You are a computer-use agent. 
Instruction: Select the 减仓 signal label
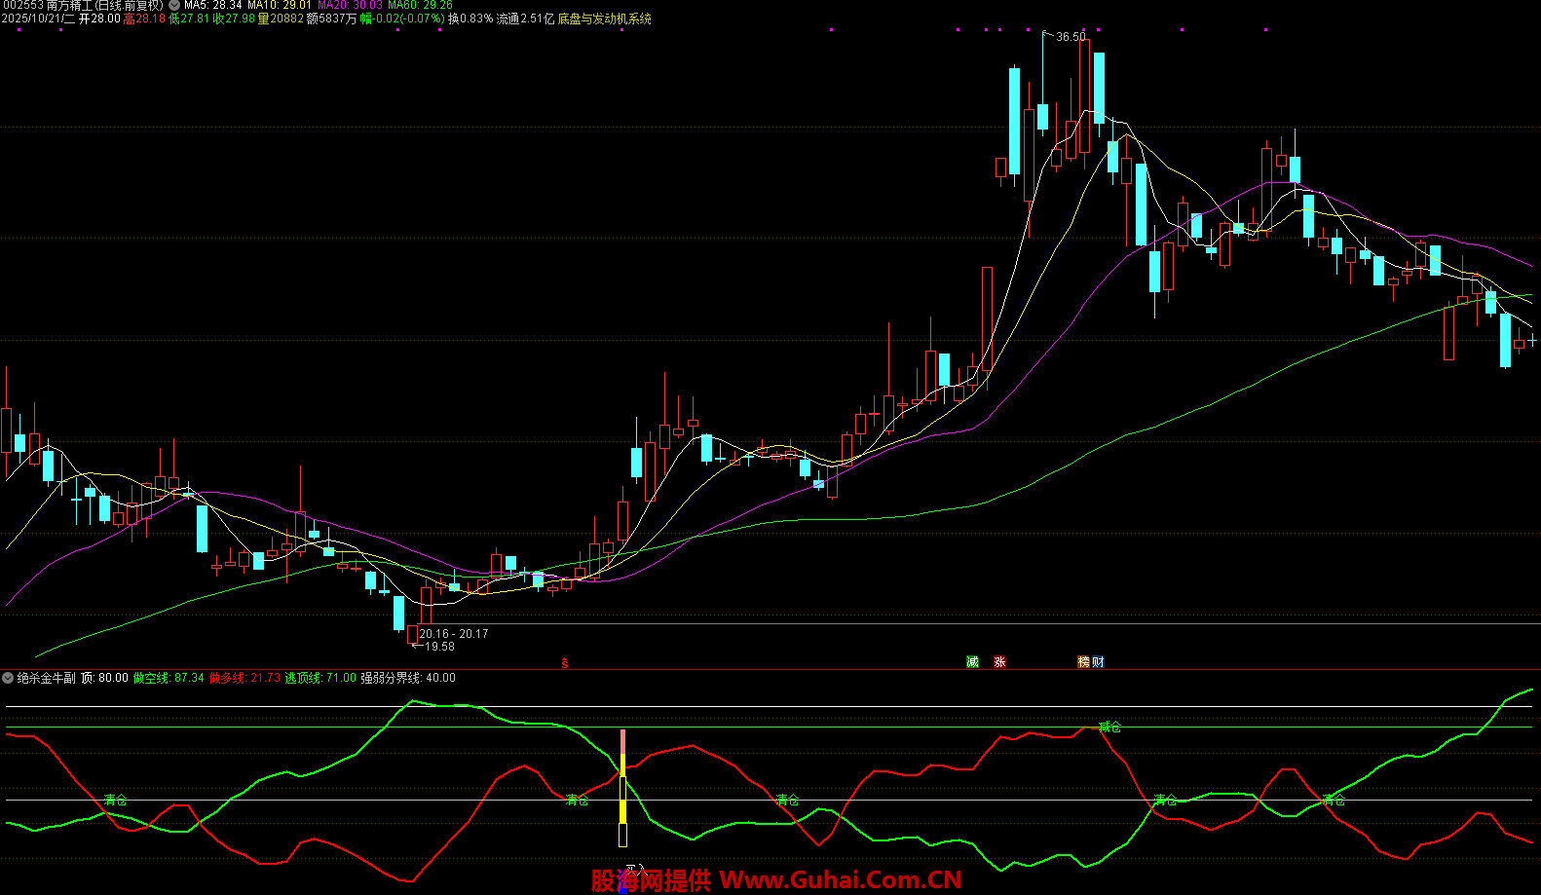pos(1109,727)
